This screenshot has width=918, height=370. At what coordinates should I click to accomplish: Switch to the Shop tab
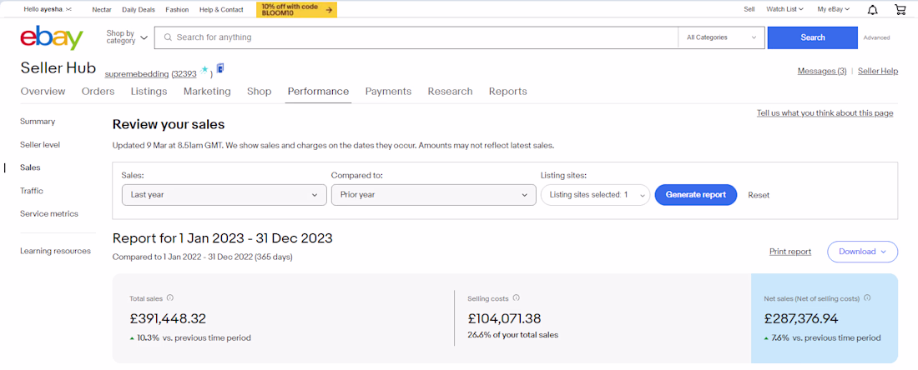(259, 91)
